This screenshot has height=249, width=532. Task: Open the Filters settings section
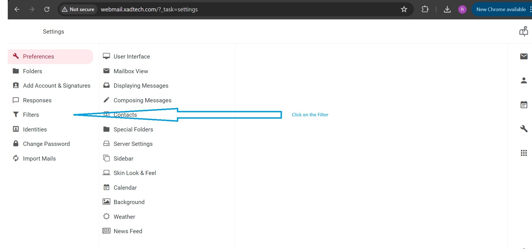tap(31, 115)
